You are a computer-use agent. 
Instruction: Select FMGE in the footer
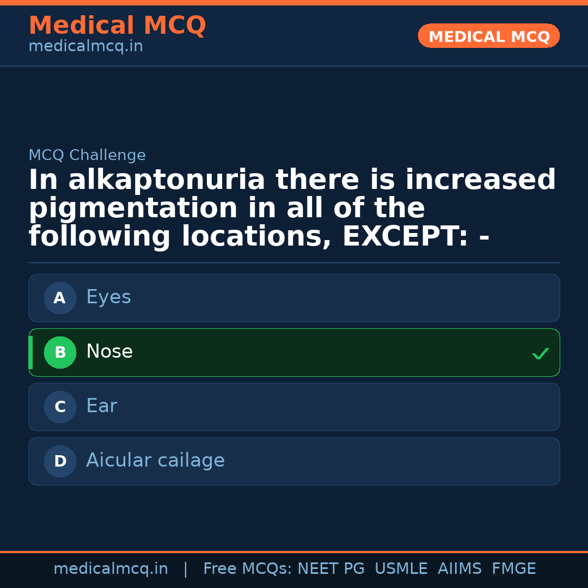[513, 569]
